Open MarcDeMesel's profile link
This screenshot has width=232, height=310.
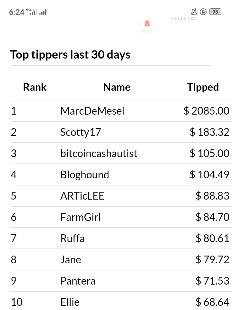tap(92, 111)
